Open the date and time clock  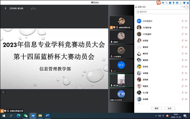176,116
